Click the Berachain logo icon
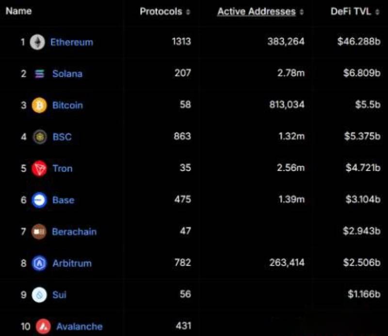The image size is (388, 336). 39,232
